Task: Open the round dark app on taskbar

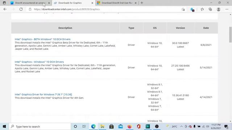Action: [157, 126]
